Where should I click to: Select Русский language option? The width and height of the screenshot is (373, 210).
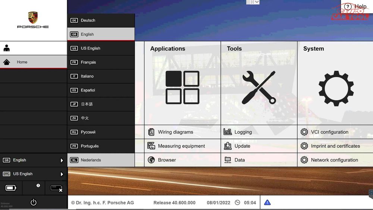coord(101,132)
